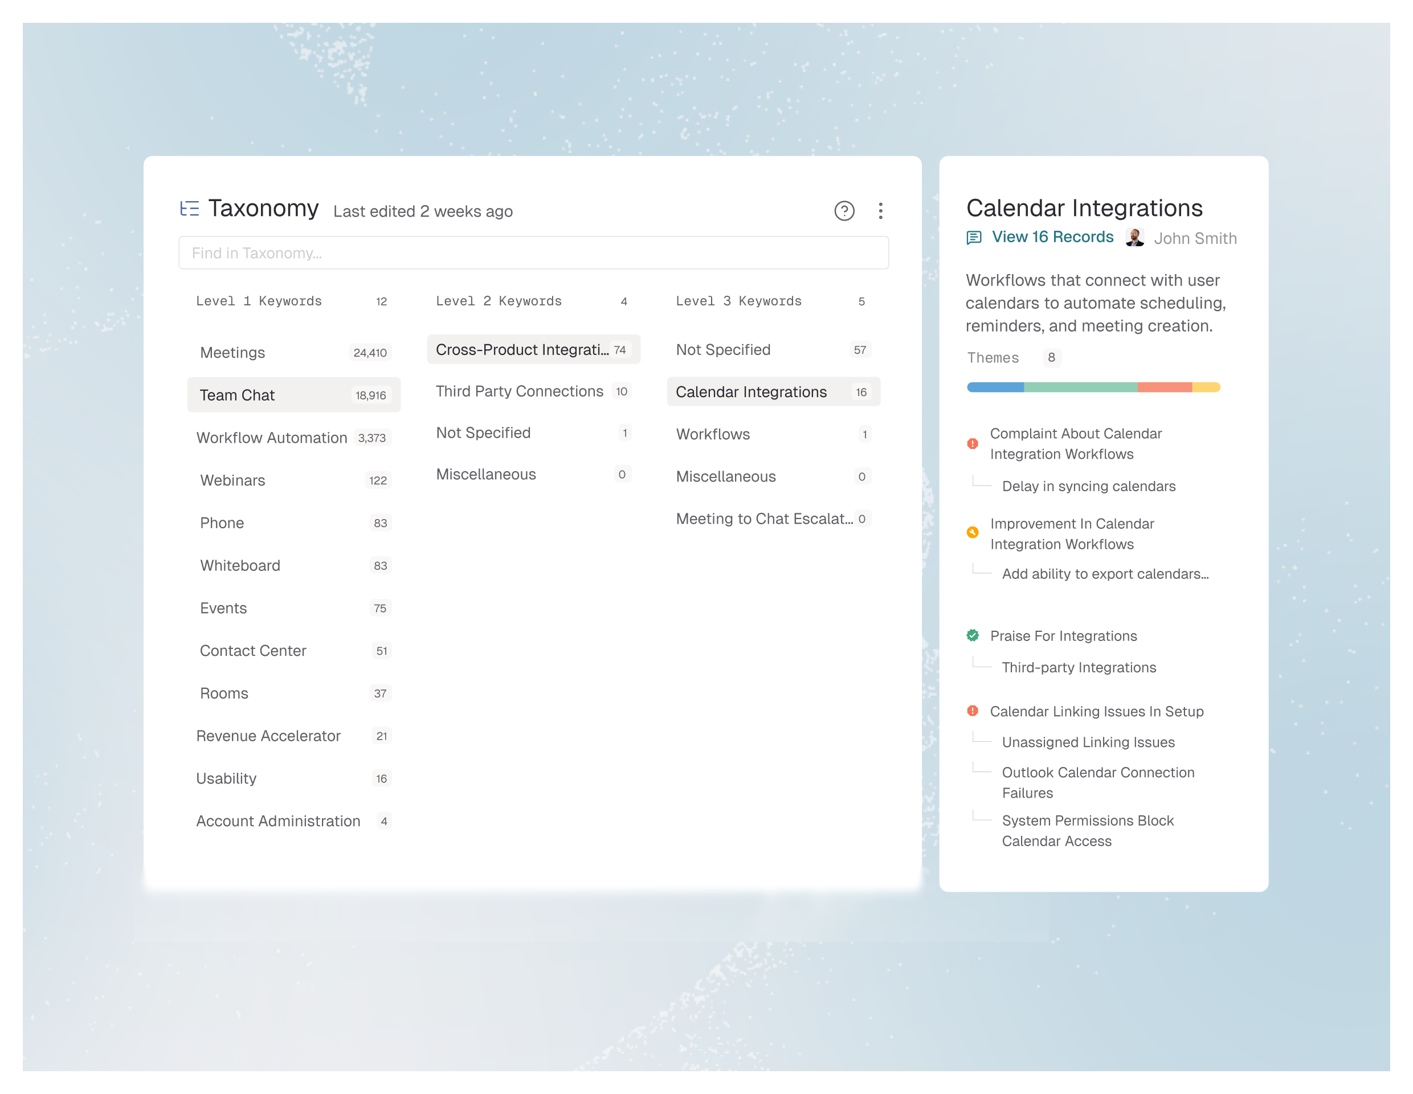Click the help question mark icon
The width and height of the screenshot is (1413, 1094).
pos(844,211)
